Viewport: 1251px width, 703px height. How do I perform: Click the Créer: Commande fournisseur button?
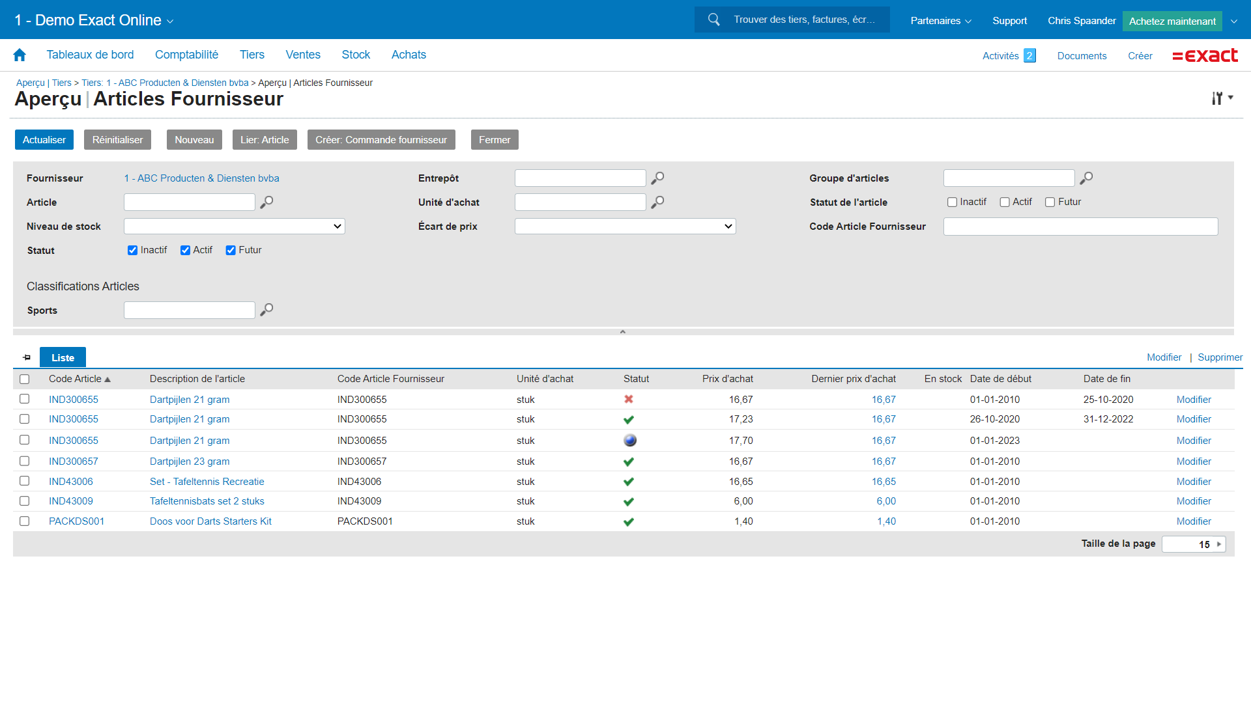click(x=381, y=140)
